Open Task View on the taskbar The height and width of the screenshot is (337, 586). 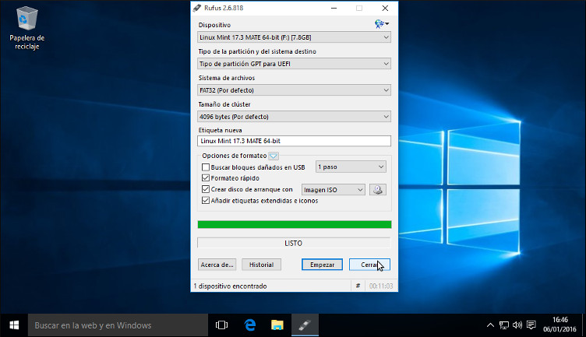coord(221,325)
